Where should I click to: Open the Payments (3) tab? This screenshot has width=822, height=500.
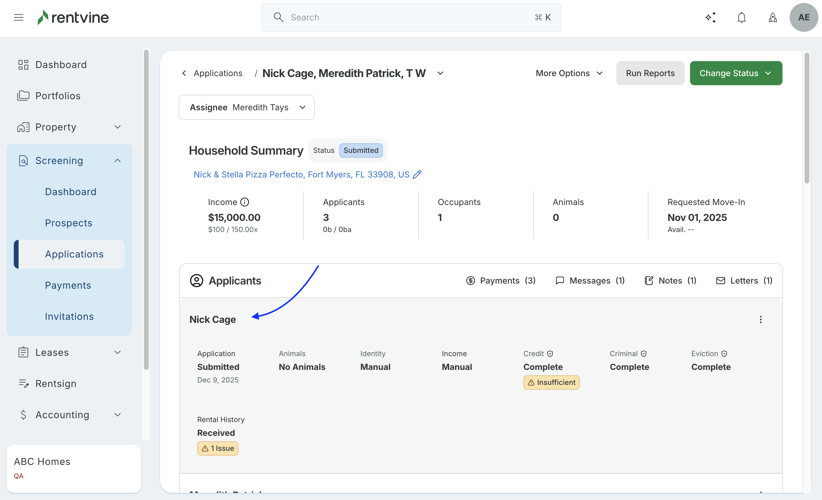(x=501, y=281)
